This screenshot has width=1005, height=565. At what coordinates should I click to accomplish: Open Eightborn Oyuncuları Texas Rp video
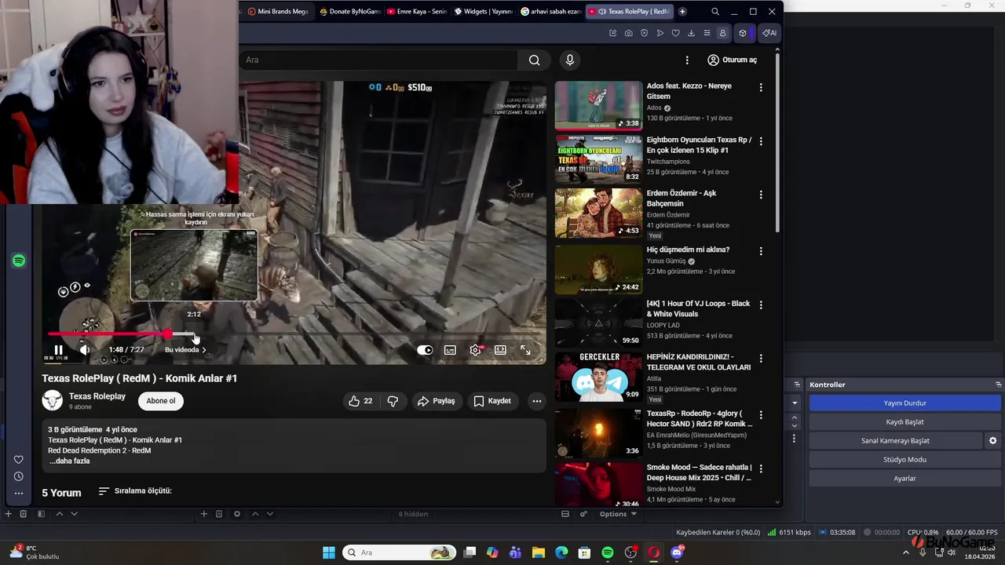(598, 159)
